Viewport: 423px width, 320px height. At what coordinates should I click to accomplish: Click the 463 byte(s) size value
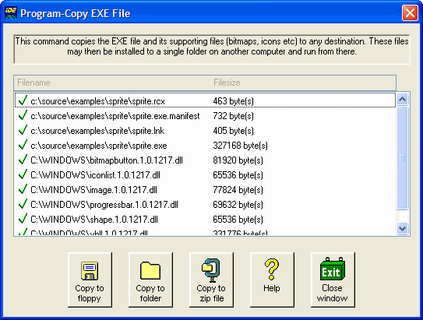[234, 101]
